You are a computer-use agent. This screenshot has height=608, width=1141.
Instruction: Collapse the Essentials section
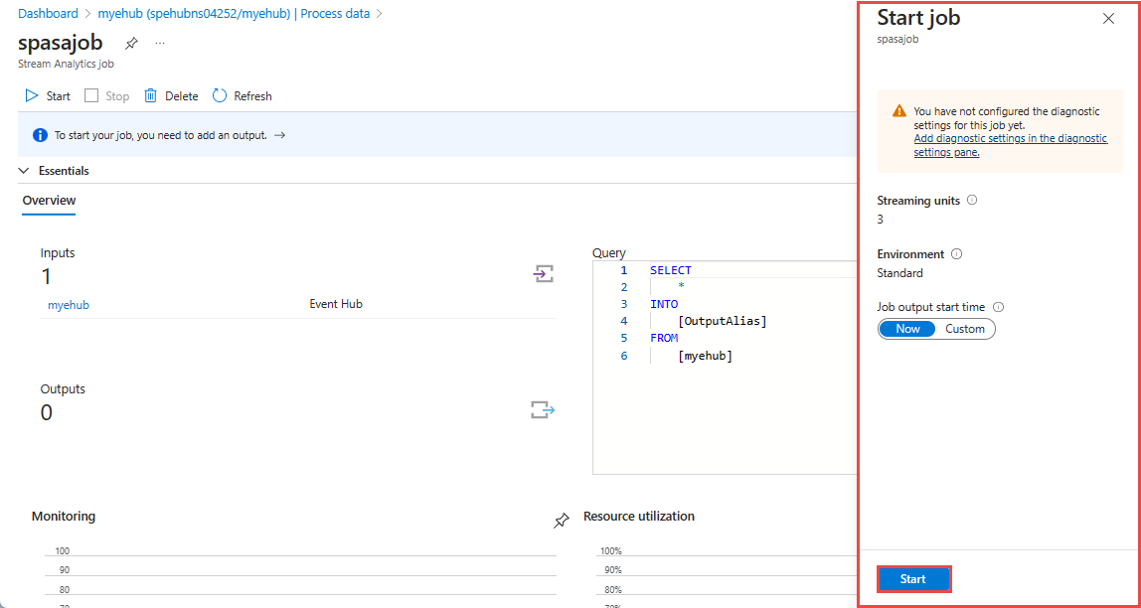click(23, 170)
